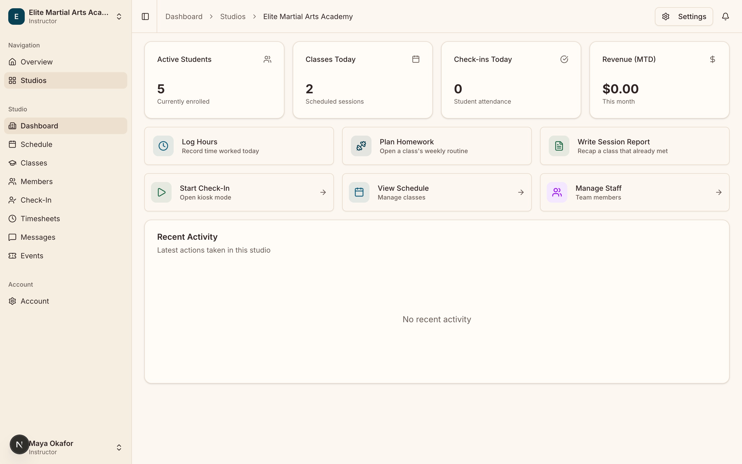Click the Timesheets clock icon in sidebar

click(12, 219)
